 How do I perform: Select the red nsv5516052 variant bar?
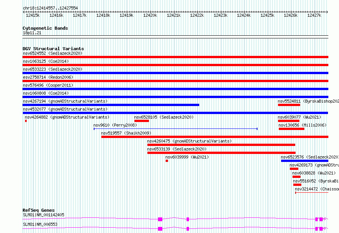pyautogui.click(x=297, y=185)
